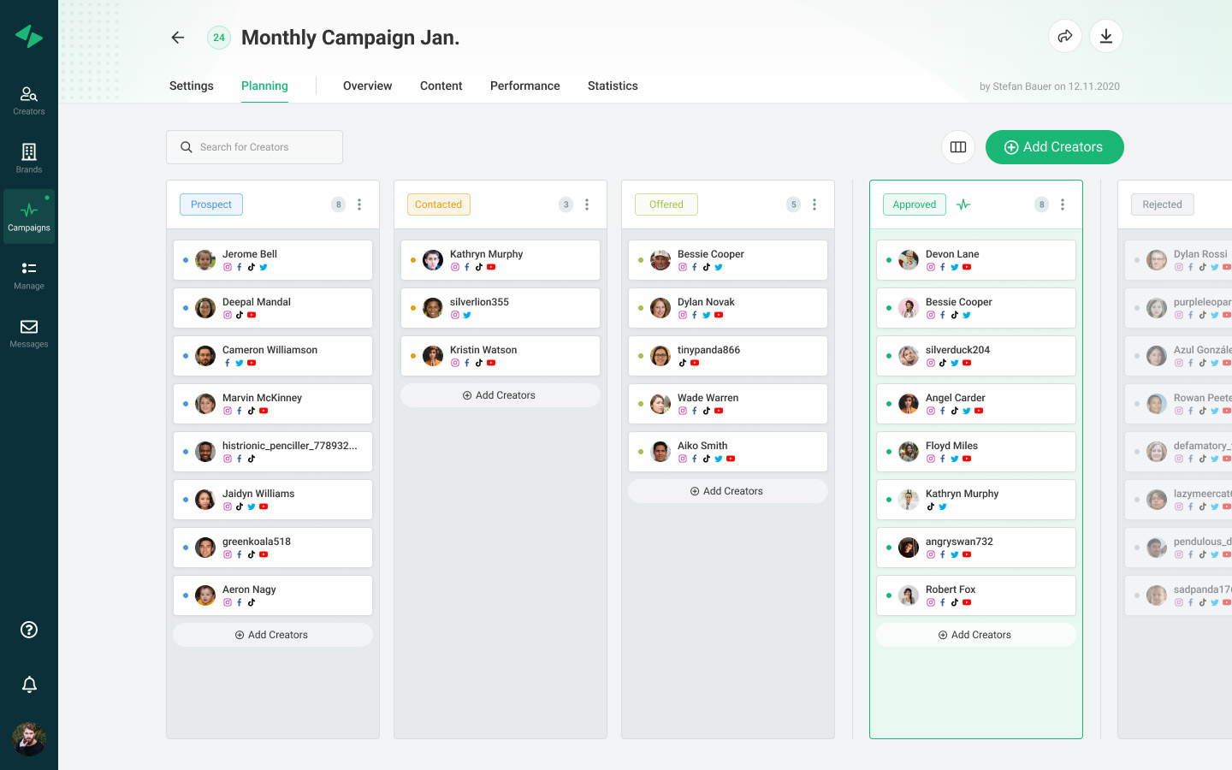Open Deepal Mandal's creator card

click(x=273, y=308)
